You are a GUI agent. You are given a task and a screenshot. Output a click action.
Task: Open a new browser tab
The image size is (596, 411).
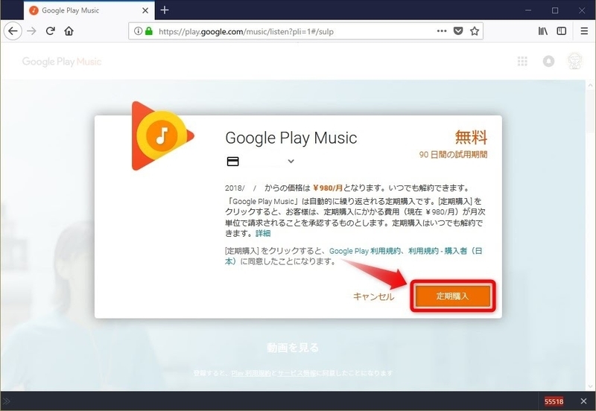165,10
